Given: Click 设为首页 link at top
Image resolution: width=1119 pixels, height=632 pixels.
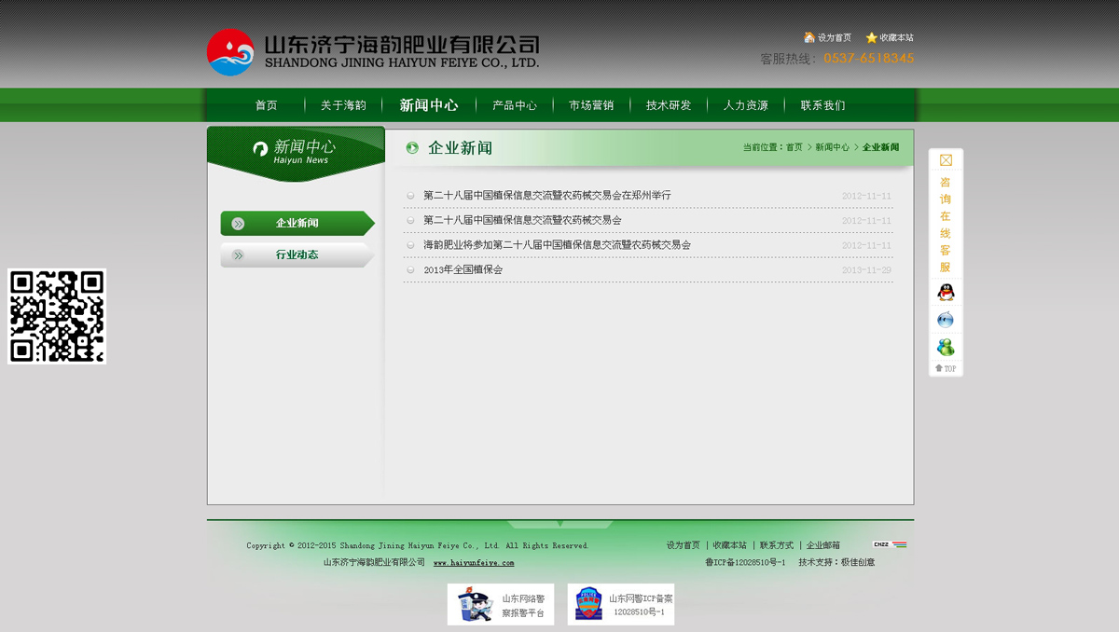Looking at the screenshot, I should (x=835, y=38).
